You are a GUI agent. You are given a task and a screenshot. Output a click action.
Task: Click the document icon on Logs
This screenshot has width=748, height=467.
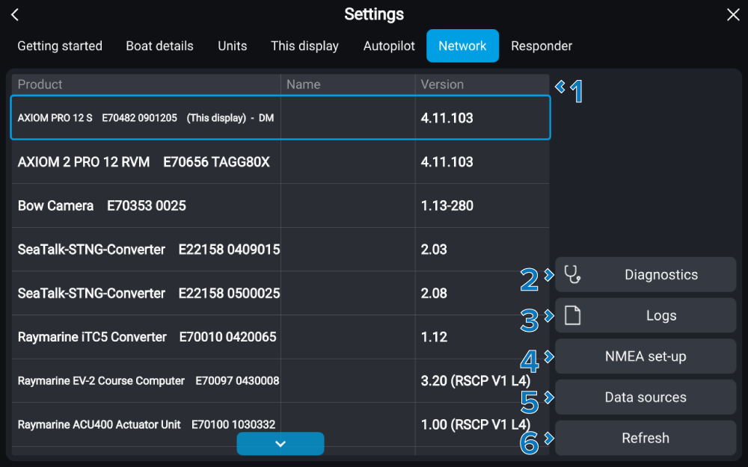(572, 316)
